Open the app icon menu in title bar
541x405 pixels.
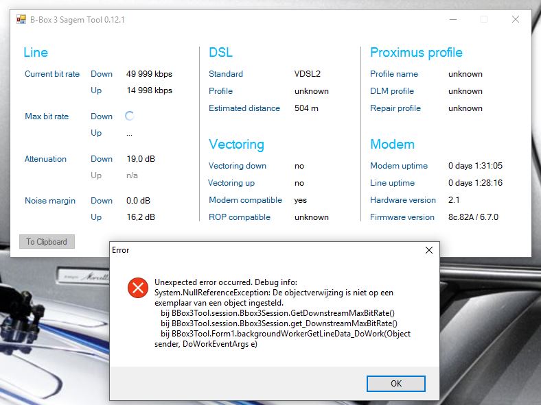click(x=21, y=20)
